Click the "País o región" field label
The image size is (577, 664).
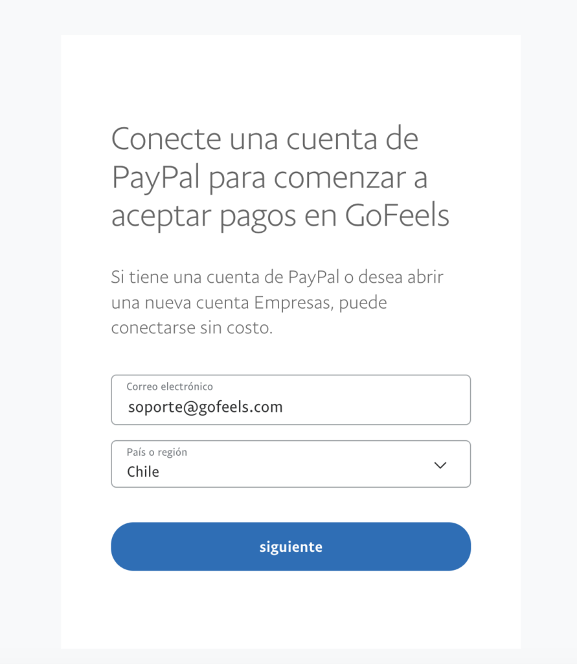pyautogui.click(x=157, y=453)
